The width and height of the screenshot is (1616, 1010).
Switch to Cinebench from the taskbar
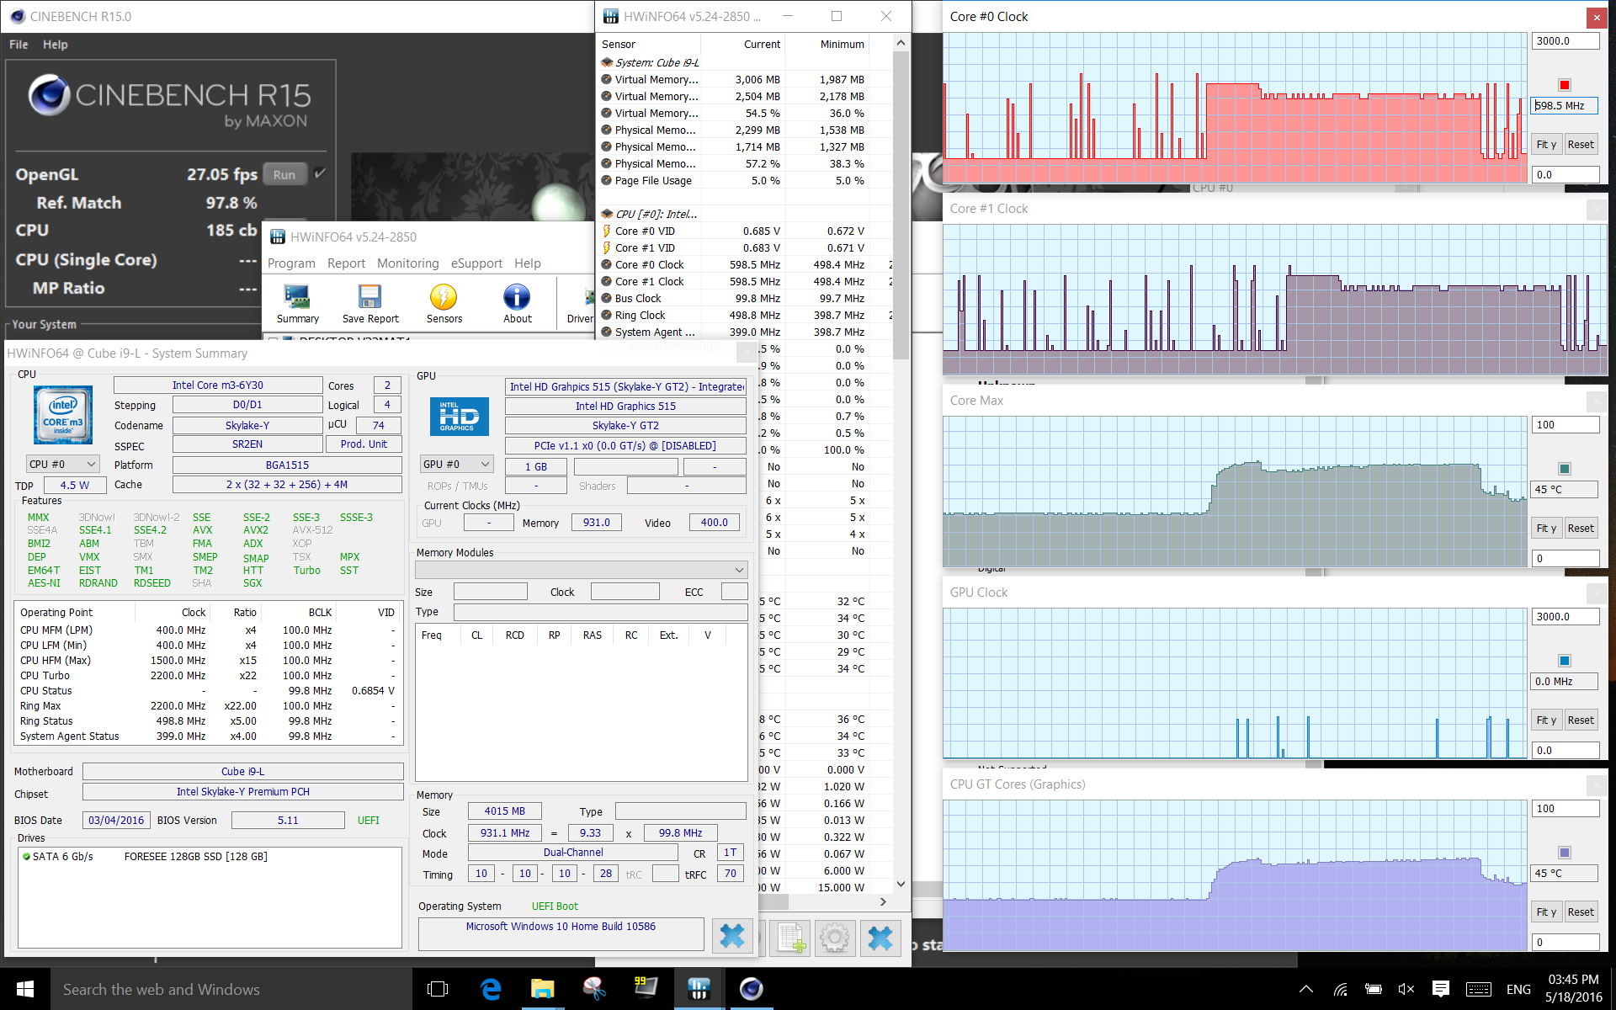751,989
